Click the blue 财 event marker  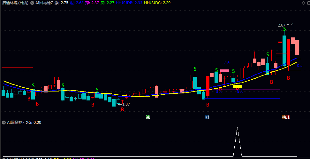207,117
